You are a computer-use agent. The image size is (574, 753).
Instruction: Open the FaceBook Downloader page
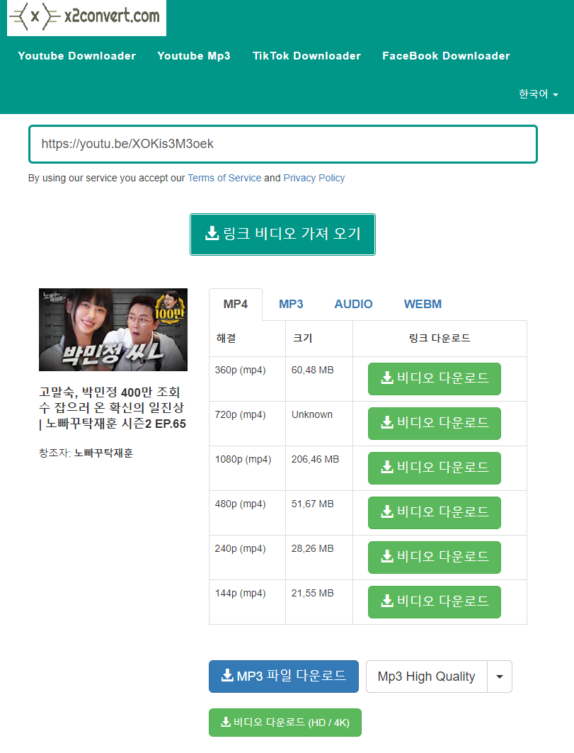pos(446,55)
